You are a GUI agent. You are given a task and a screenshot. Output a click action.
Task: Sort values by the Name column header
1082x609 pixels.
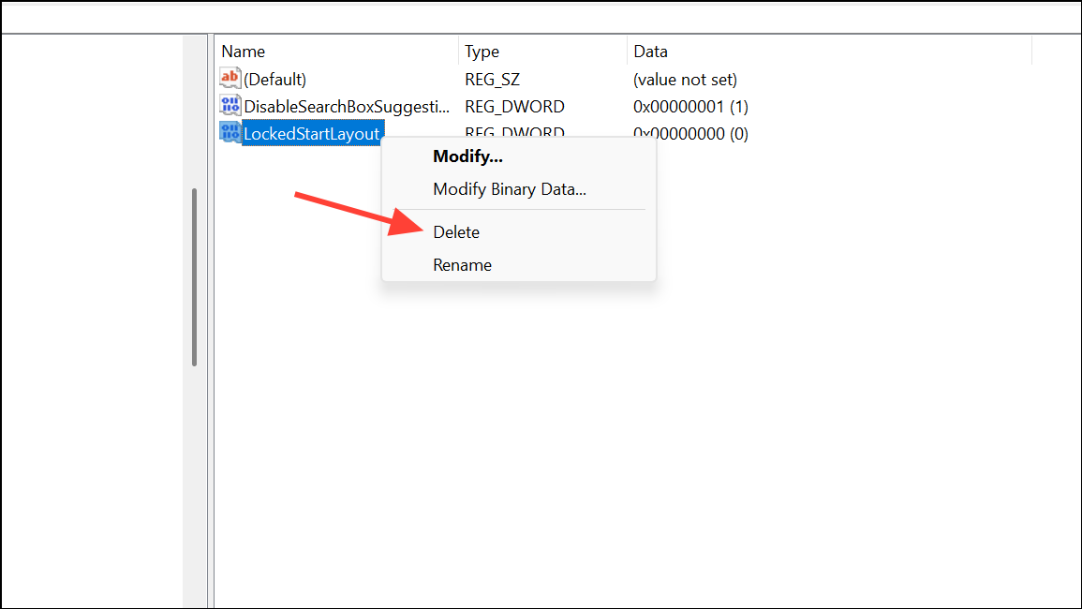(336, 52)
